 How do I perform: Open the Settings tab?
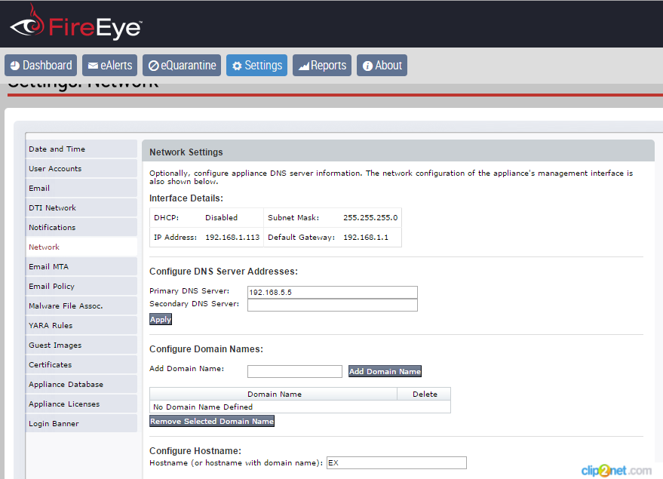point(256,65)
